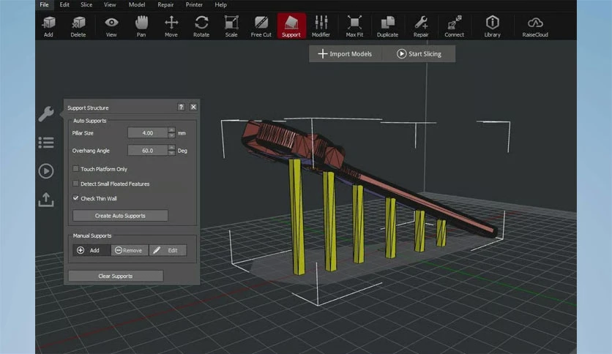The width and height of the screenshot is (612, 354).
Task: Click the list icon in left sidebar
Action: (x=46, y=143)
